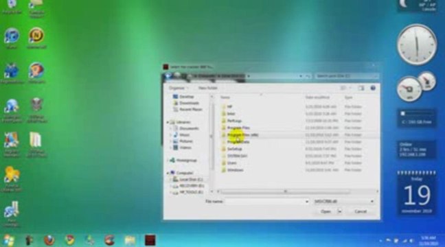Screen dimensions: 445x247
Task: Click the Change view icon in the dialog toolbar
Action: coord(343,89)
